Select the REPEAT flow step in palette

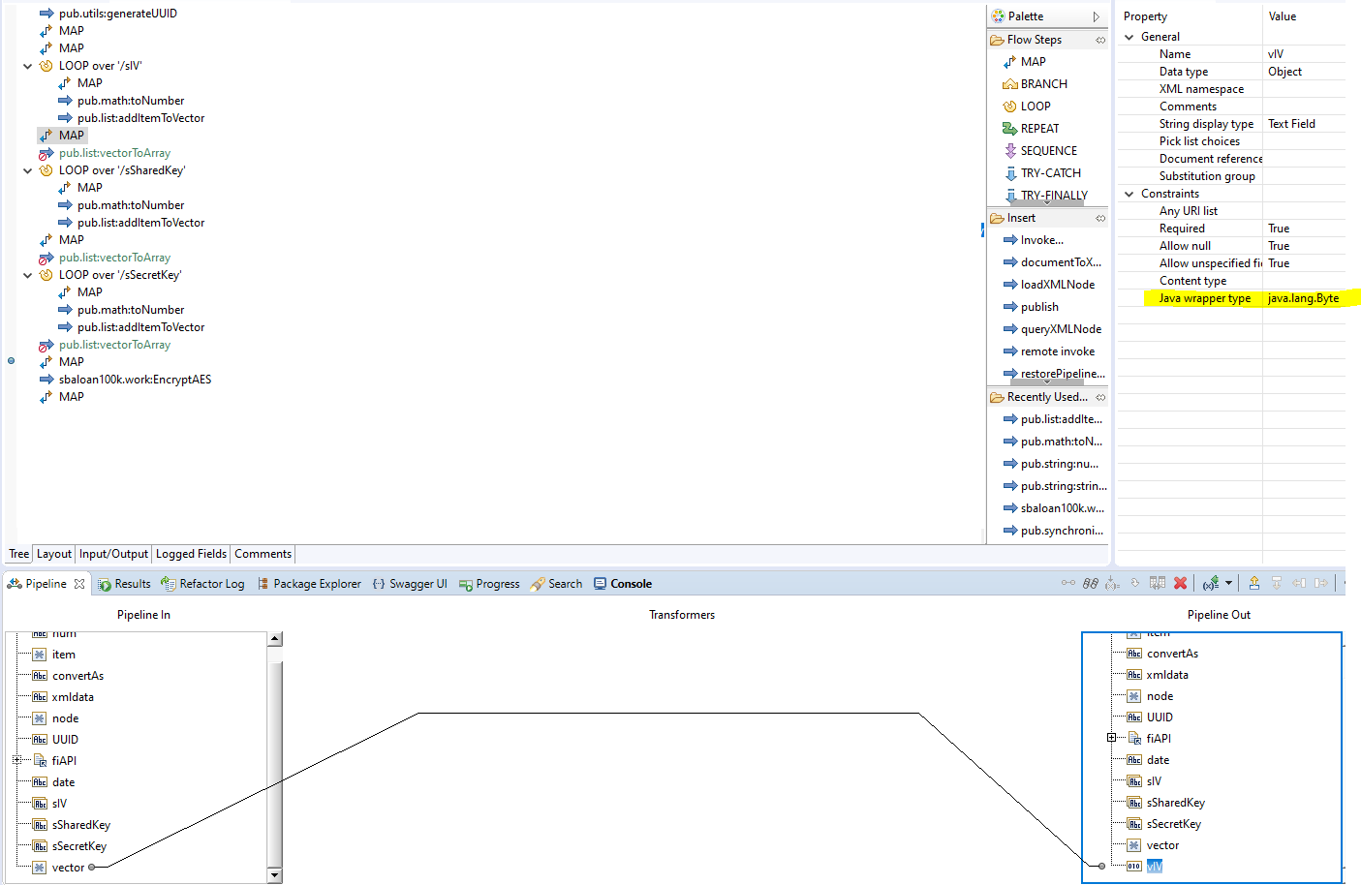1031,129
